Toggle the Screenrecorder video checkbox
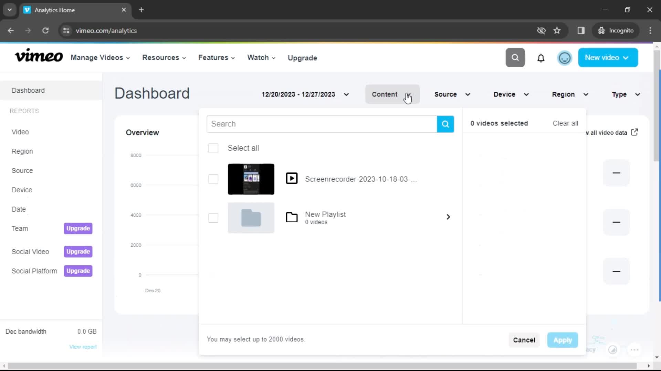 click(x=213, y=179)
